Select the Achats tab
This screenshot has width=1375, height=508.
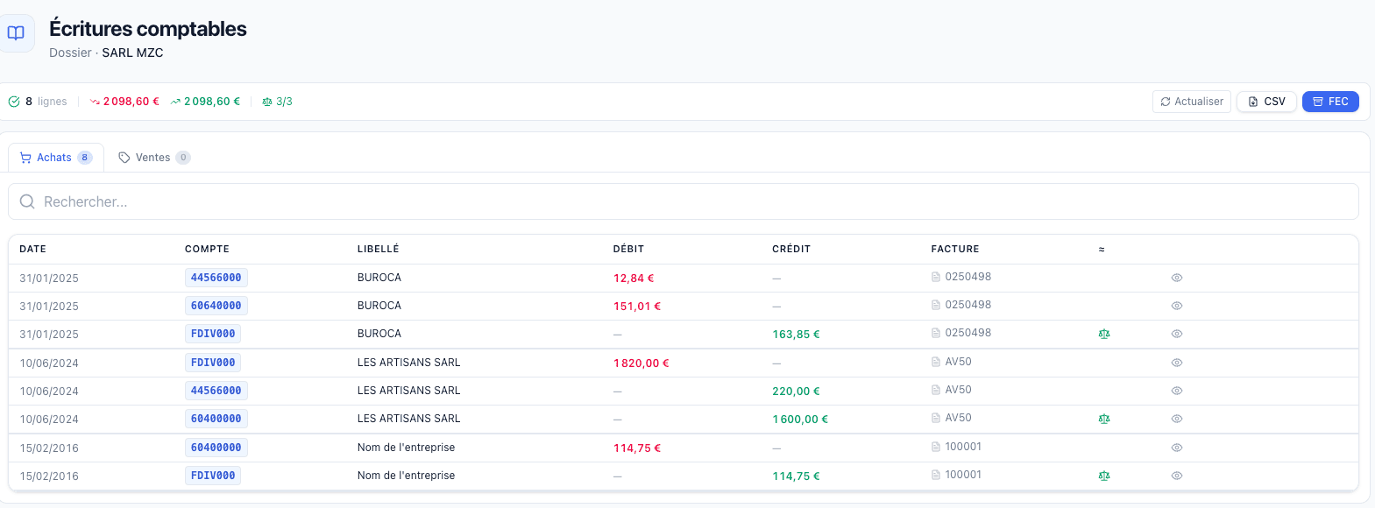click(x=55, y=158)
